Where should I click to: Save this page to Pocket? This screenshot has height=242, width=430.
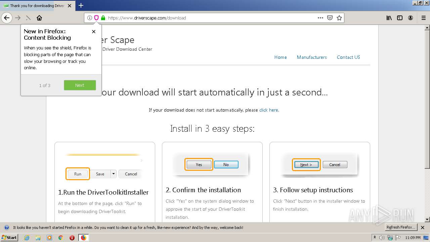[330, 18]
